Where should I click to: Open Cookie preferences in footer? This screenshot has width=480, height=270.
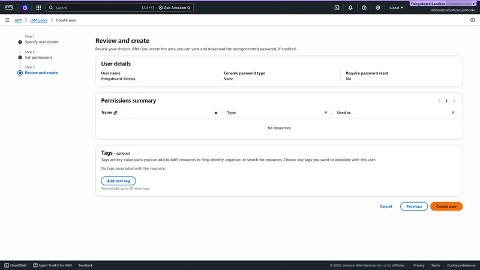(461, 265)
